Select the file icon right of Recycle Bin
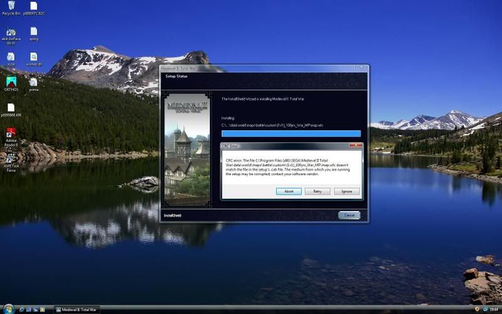 [34, 8]
